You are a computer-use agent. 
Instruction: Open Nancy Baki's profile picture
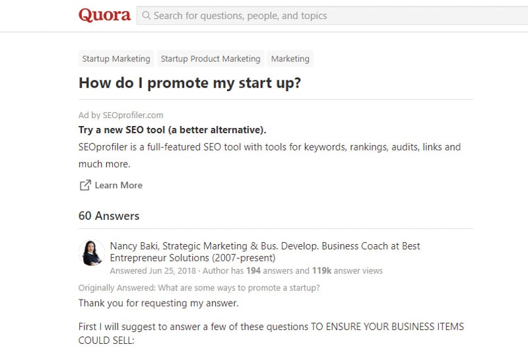coord(92,253)
